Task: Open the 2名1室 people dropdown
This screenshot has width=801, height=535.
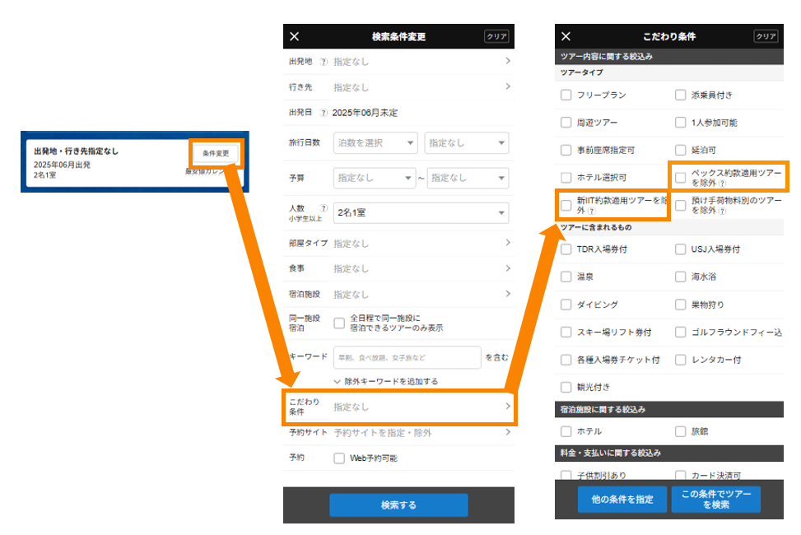Action: 421,213
